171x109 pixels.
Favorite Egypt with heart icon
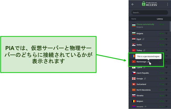click(x=167, y=39)
